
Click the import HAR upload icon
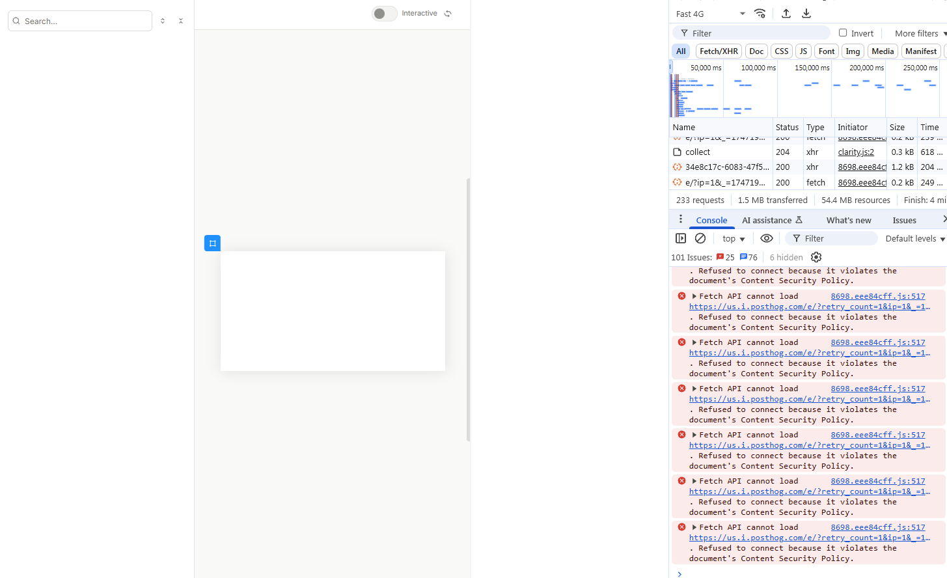[x=786, y=14]
